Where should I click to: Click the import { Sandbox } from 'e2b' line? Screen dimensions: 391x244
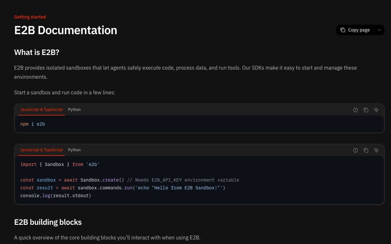tap(60, 164)
